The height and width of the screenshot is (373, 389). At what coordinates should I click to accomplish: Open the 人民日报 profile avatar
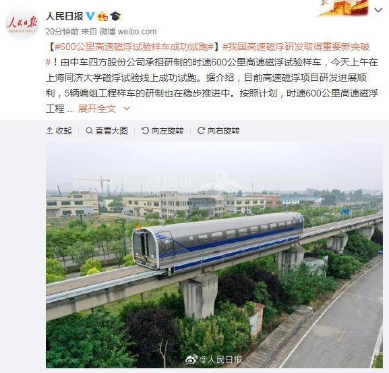click(x=22, y=24)
